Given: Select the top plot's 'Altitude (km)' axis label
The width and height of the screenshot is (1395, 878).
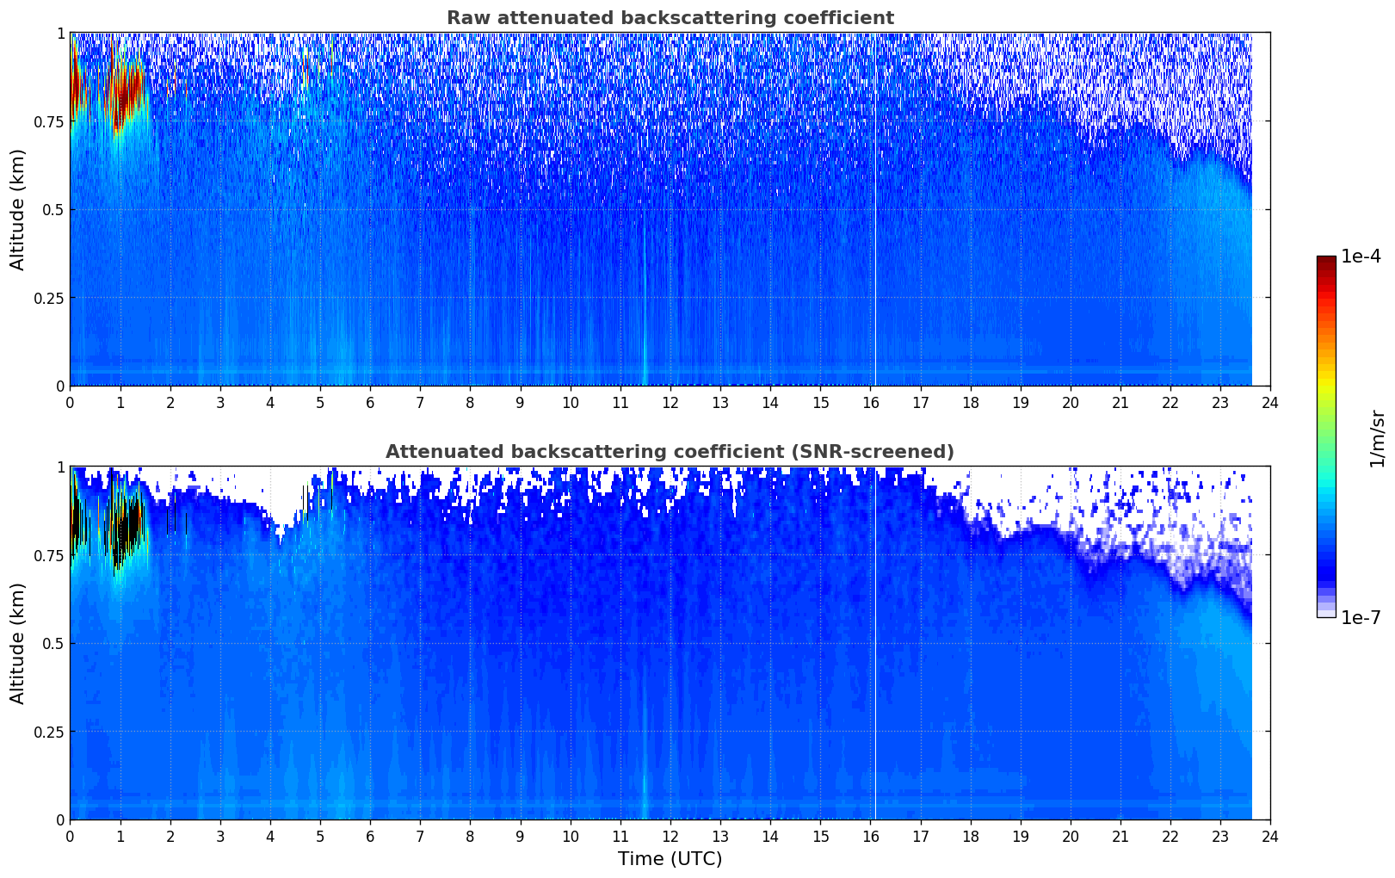Looking at the screenshot, I should pyautogui.click(x=18, y=209).
